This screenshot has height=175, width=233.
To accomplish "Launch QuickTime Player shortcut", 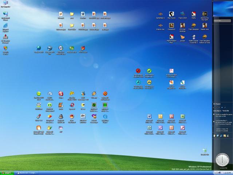I will click(105, 118).
